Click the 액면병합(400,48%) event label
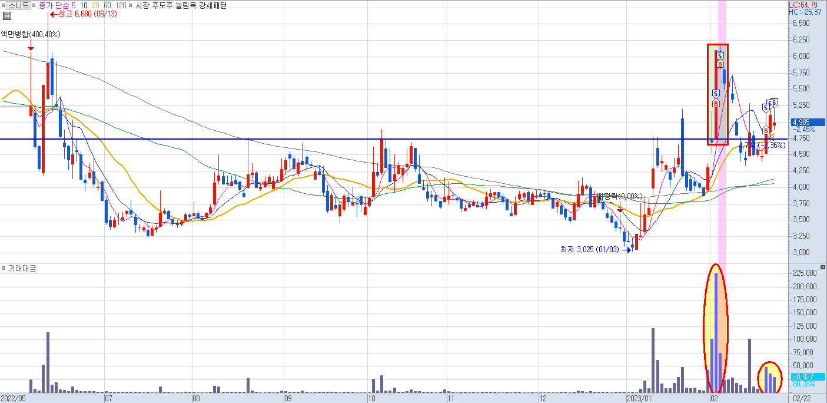The height and width of the screenshot is (403, 827). [31, 35]
